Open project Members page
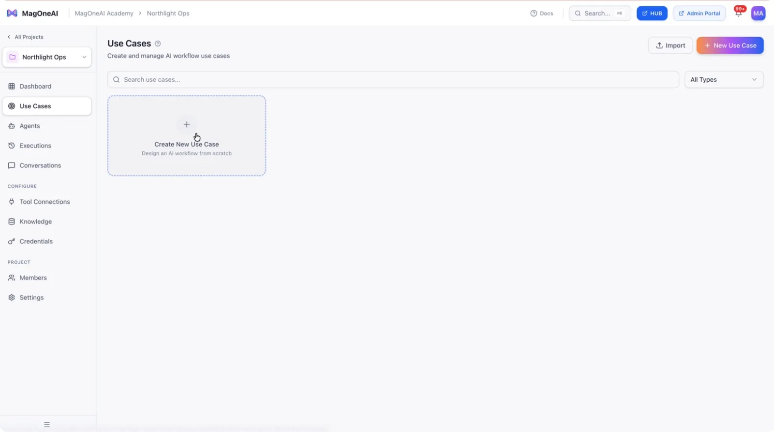 [x=47, y=278]
